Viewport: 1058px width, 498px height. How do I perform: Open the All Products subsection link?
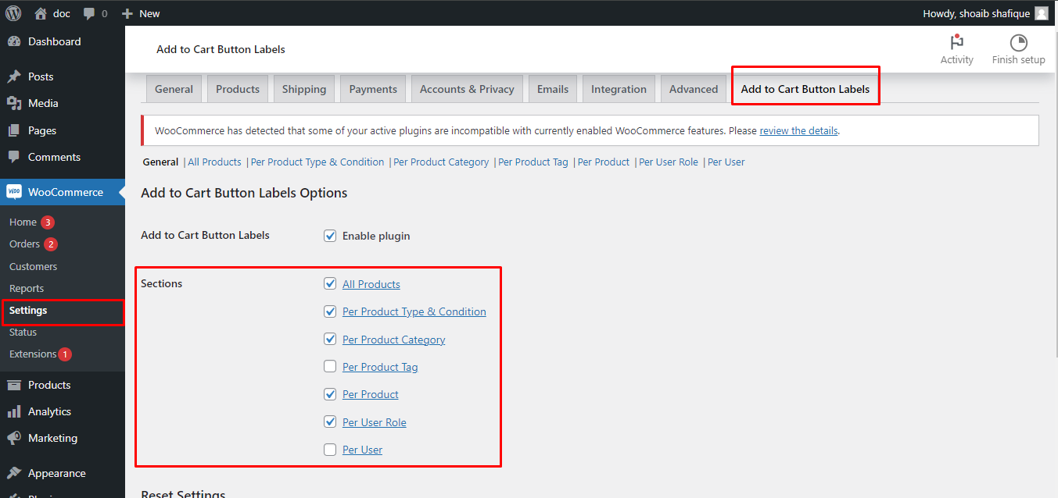click(x=214, y=162)
